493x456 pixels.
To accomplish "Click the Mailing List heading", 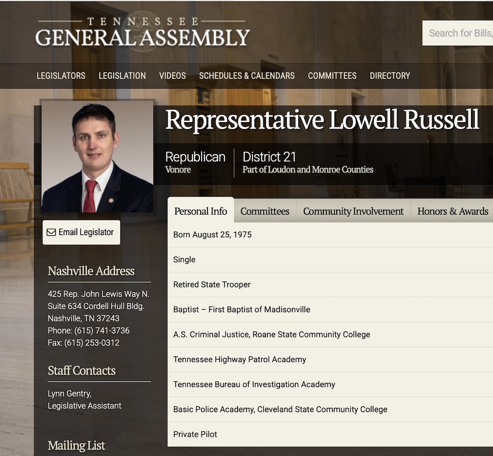I will pos(76,445).
